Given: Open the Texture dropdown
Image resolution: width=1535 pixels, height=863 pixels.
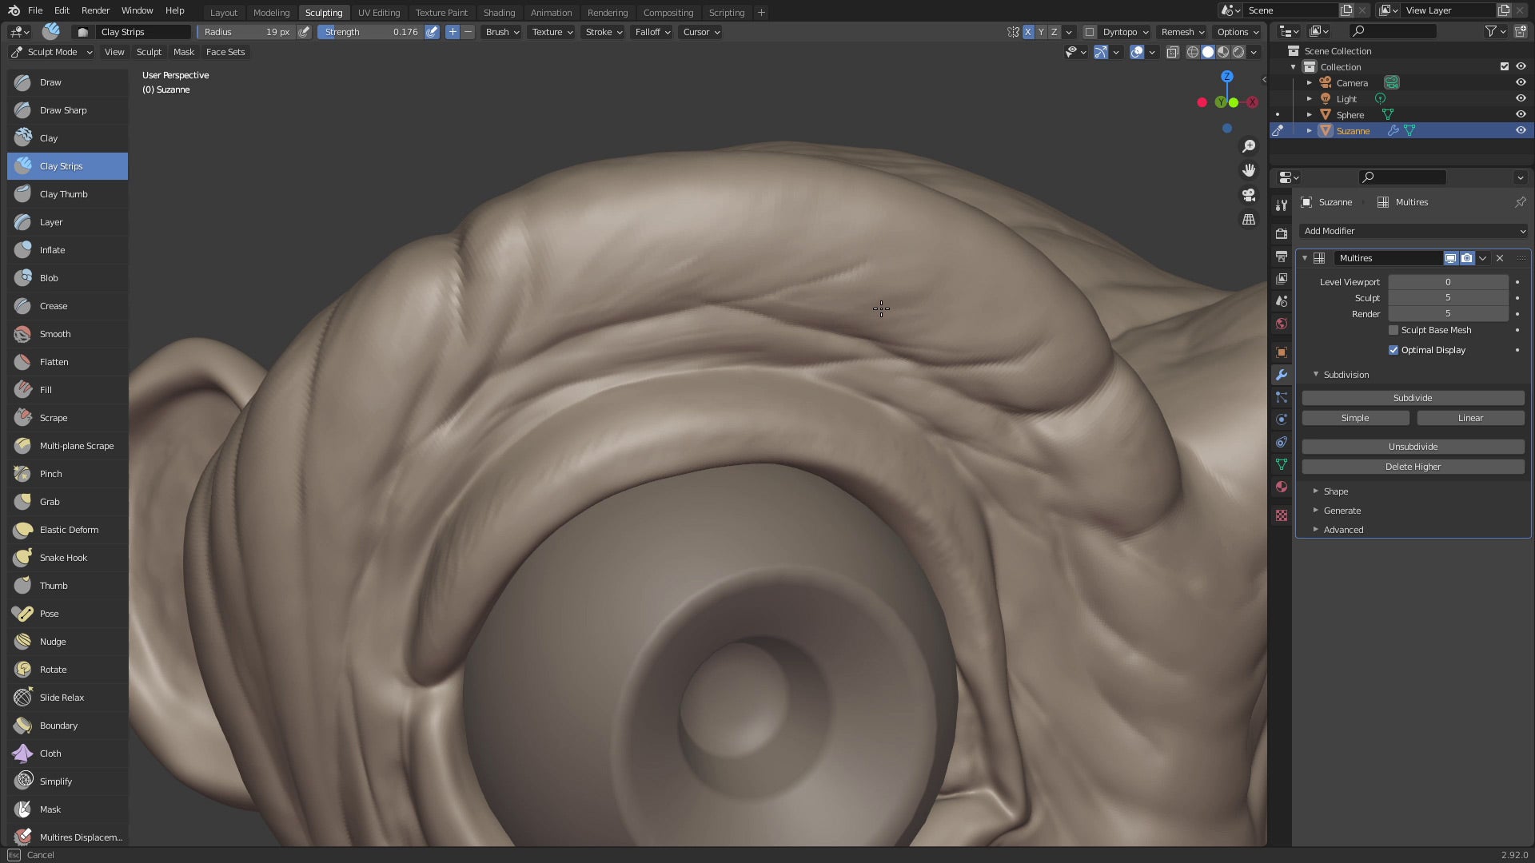Looking at the screenshot, I should (552, 32).
